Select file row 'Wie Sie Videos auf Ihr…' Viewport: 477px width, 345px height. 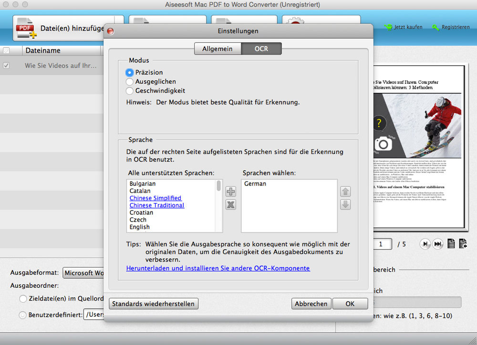click(x=52, y=65)
